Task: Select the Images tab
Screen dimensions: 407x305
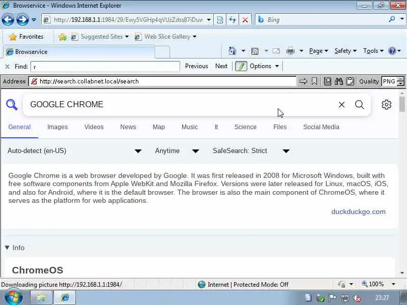Action: tap(57, 127)
